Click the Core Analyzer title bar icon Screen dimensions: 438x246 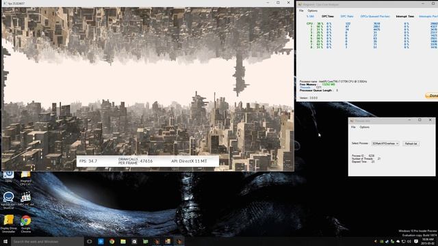pyautogui.click(x=300, y=5)
